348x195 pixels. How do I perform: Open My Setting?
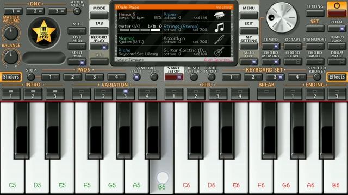pyautogui.click(x=249, y=46)
